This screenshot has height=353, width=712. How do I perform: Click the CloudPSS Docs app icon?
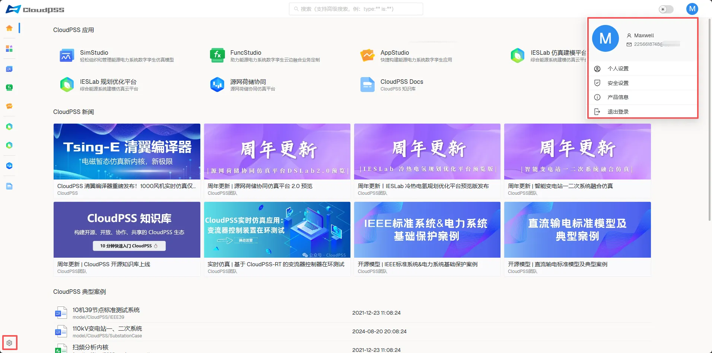(x=368, y=85)
